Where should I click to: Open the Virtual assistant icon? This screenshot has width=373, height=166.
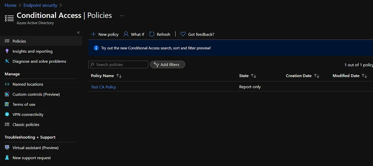click(7, 148)
